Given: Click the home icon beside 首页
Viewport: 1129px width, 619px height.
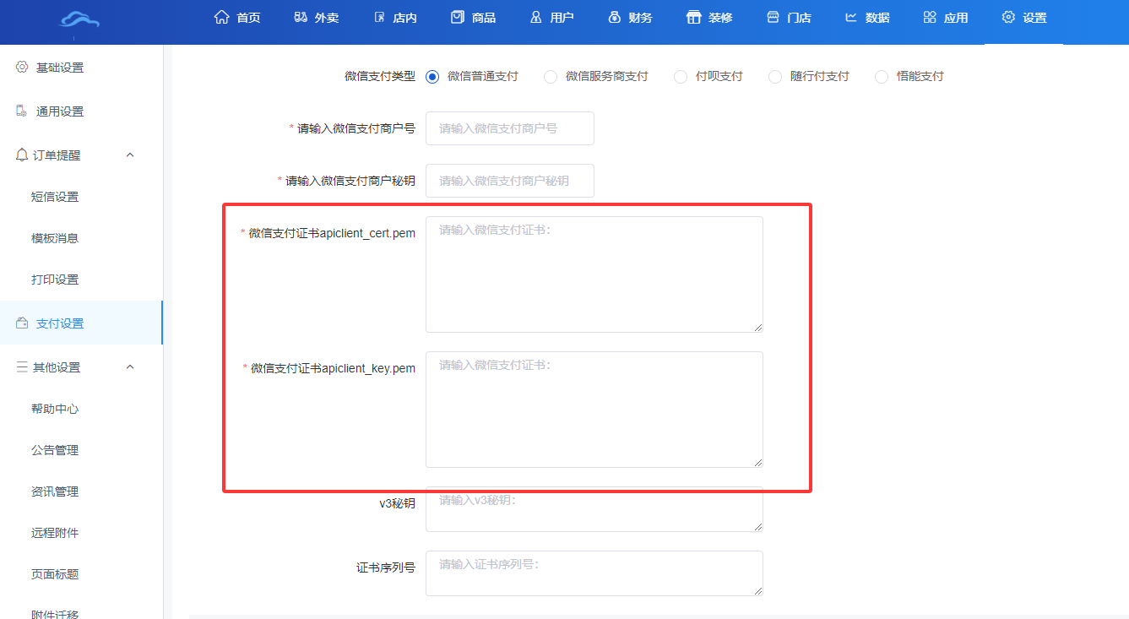Looking at the screenshot, I should (222, 17).
